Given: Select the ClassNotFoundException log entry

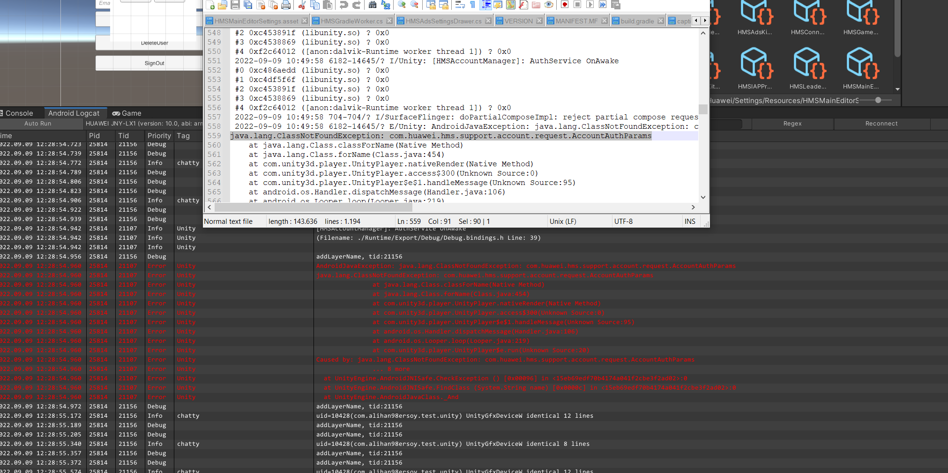Looking at the screenshot, I should (x=440, y=136).
